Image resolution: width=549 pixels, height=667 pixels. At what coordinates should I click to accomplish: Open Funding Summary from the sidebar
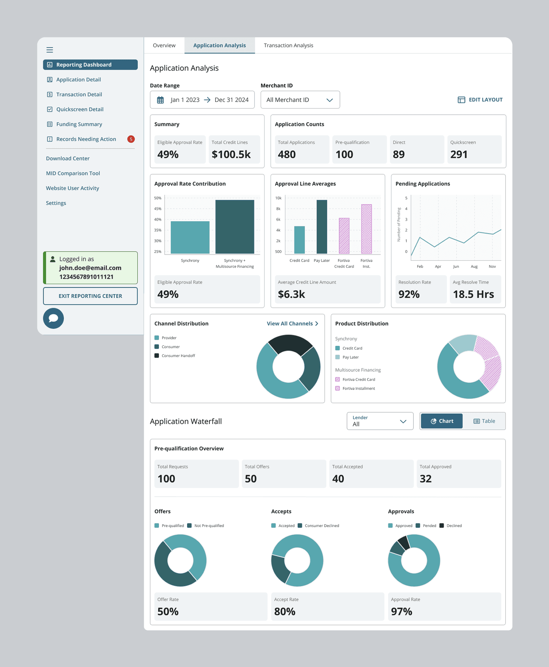79,124
